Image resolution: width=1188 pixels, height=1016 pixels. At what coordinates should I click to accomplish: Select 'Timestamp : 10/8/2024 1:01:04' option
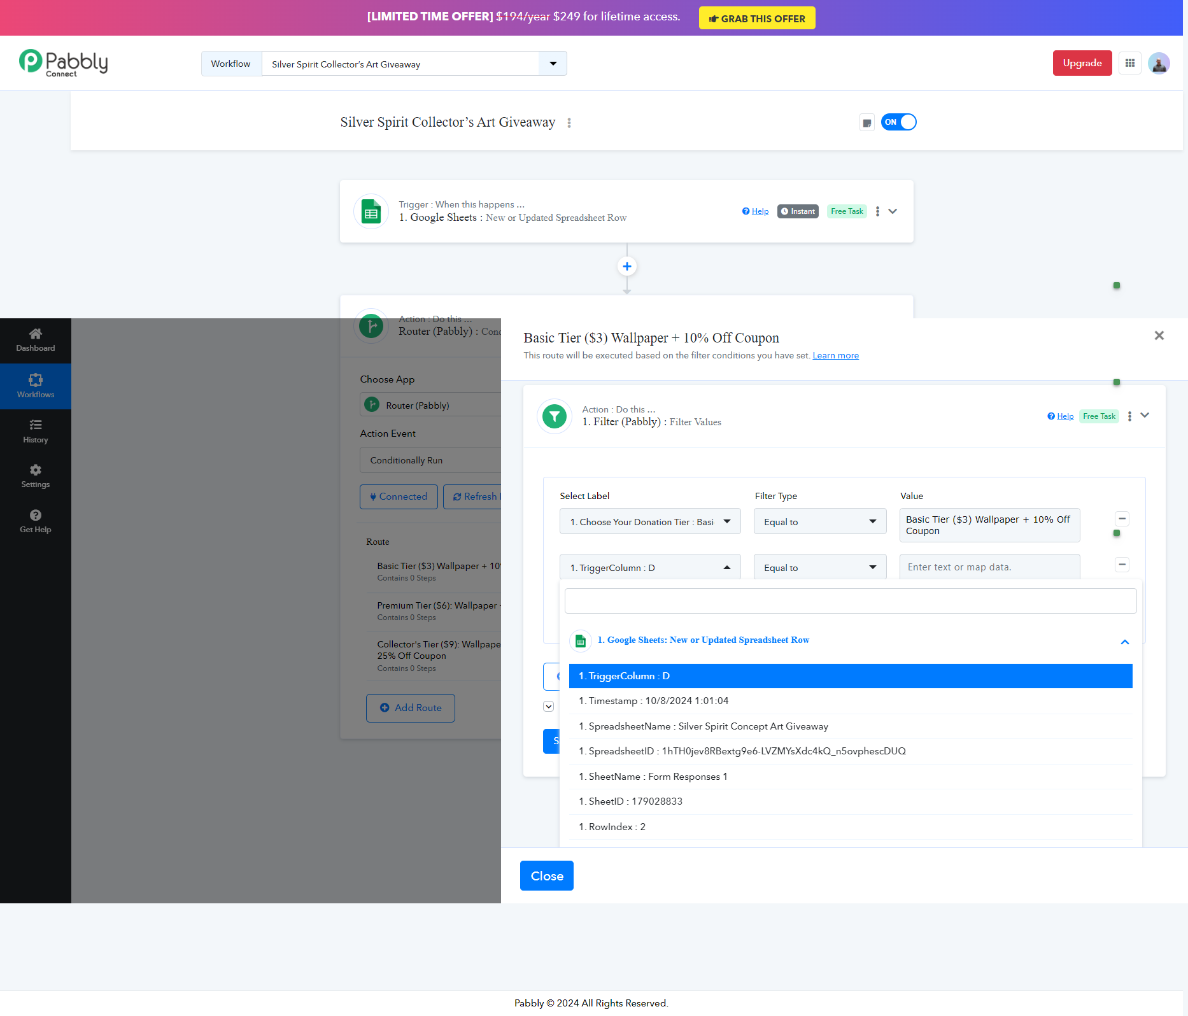pos(851,701)
